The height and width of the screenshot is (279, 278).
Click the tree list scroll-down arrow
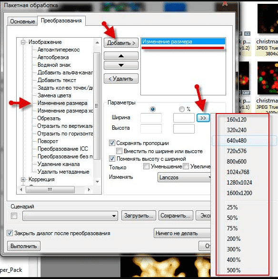(97, 182)
